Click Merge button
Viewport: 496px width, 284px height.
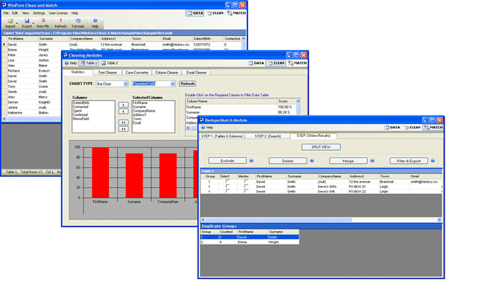click(x=348, y=161)
